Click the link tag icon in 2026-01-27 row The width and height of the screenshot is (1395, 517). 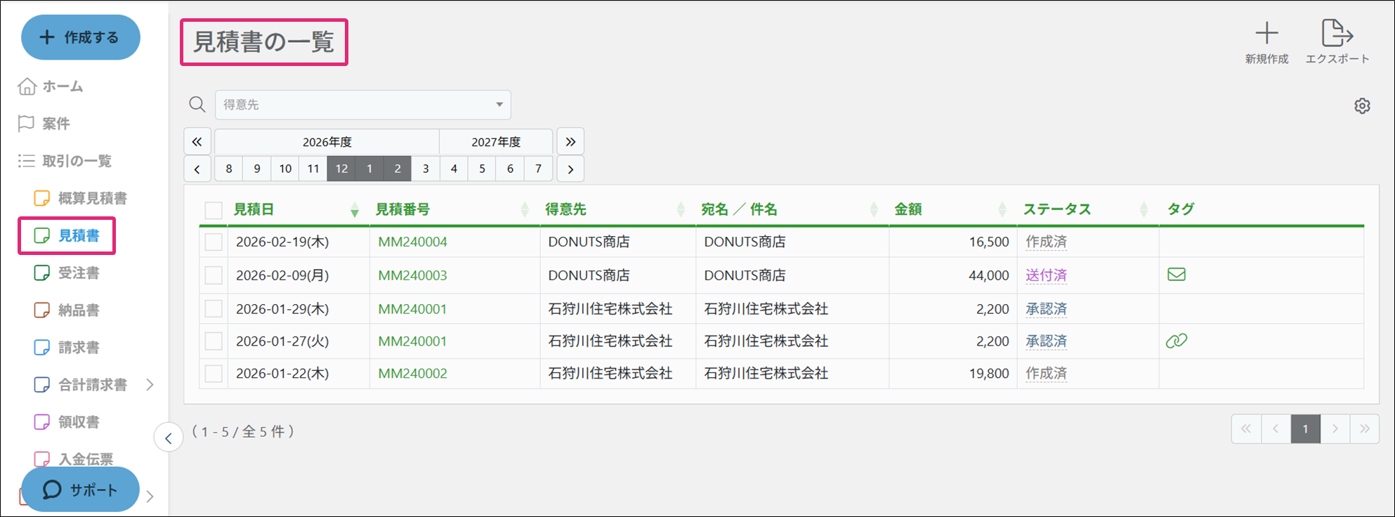click(1177, 341)
